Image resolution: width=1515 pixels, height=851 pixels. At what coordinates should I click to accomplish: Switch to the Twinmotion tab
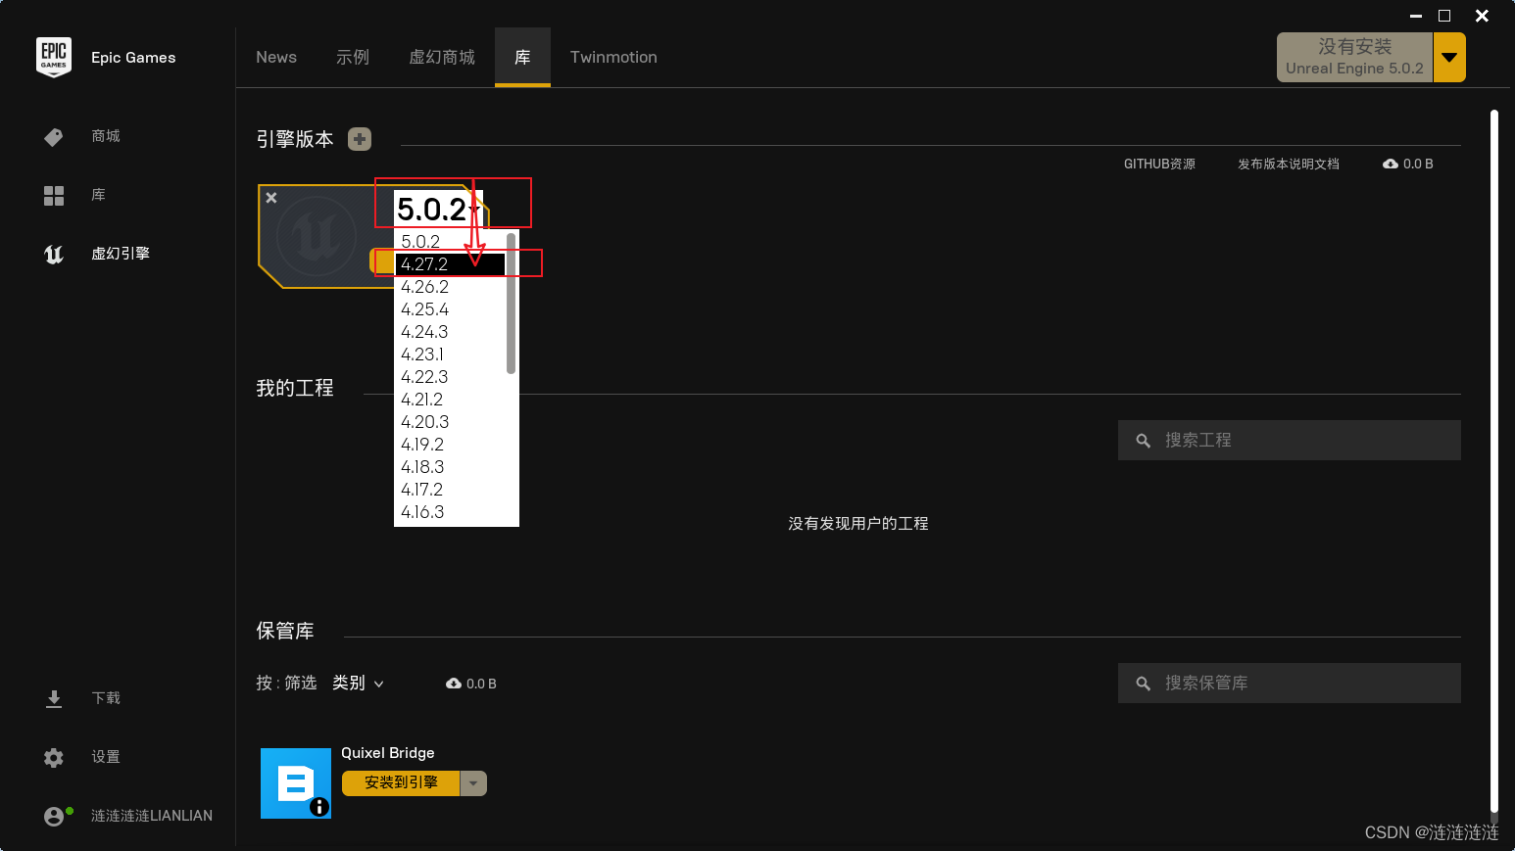613,57
